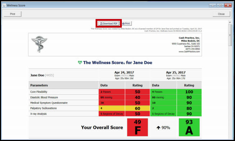Click the red 40 rating cell

tap(137, 97)
